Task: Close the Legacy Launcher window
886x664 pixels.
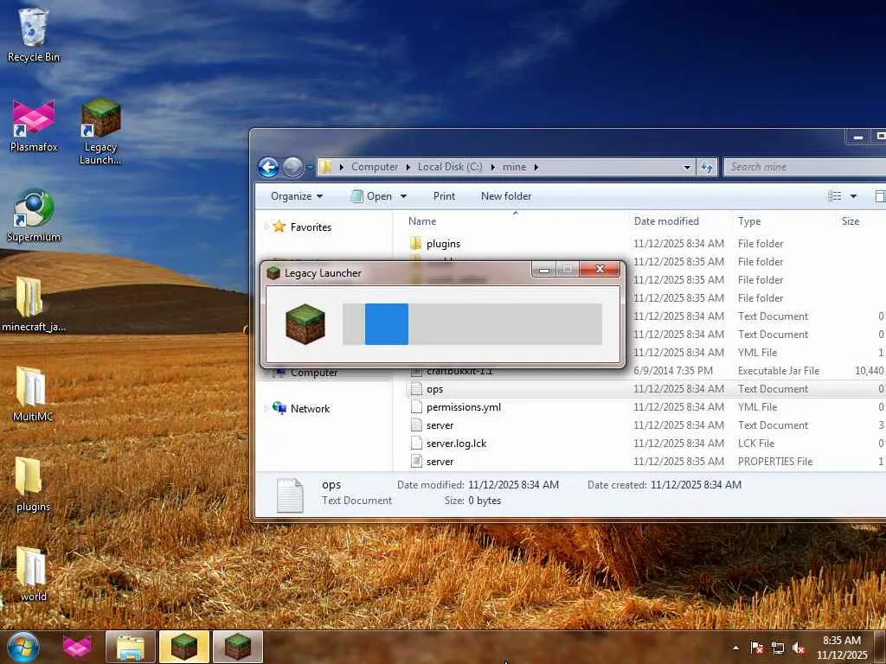Action: coord(600,270)
